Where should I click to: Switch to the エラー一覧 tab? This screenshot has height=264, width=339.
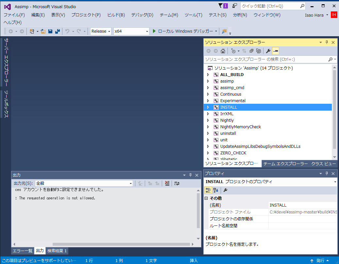[23, 251]
